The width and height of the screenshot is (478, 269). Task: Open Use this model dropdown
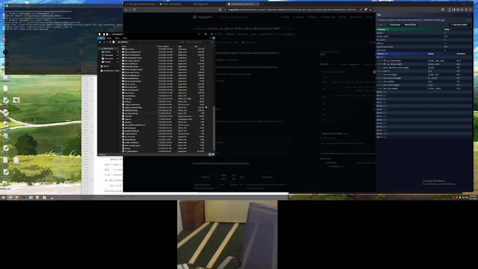coord(460,25)
